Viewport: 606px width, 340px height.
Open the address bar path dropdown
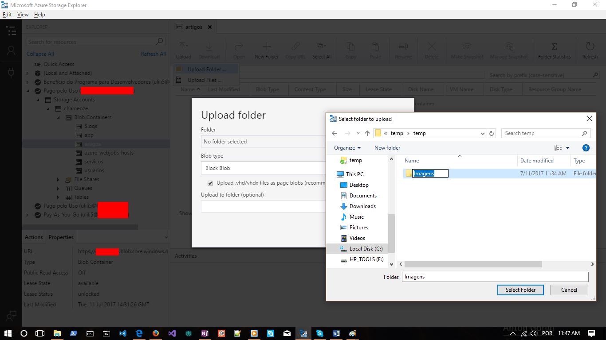483,133
